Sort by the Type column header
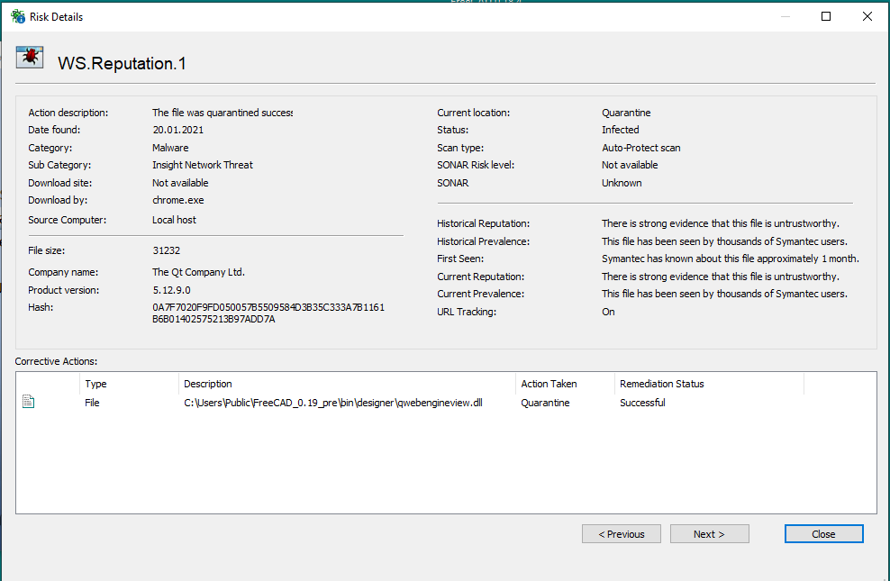Image resolution: width=890 pixels, height=581 pixels. [95, 384]
